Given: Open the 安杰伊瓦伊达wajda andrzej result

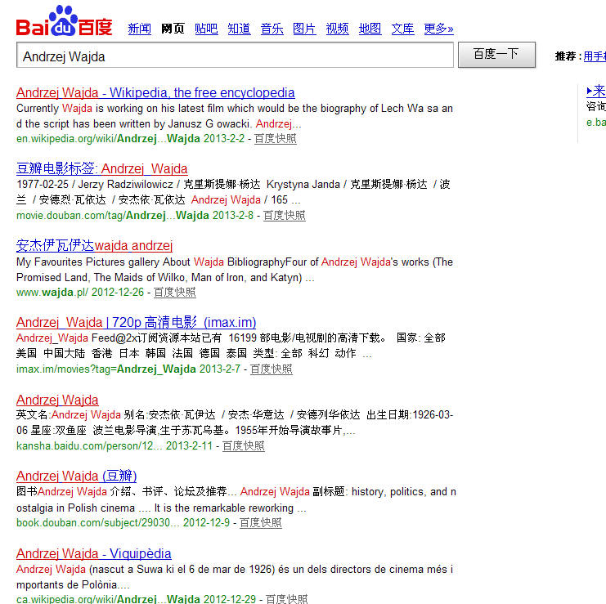Looking at the screenshot, I should point(94,246).
